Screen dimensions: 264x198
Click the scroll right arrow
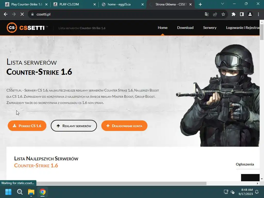258,183
